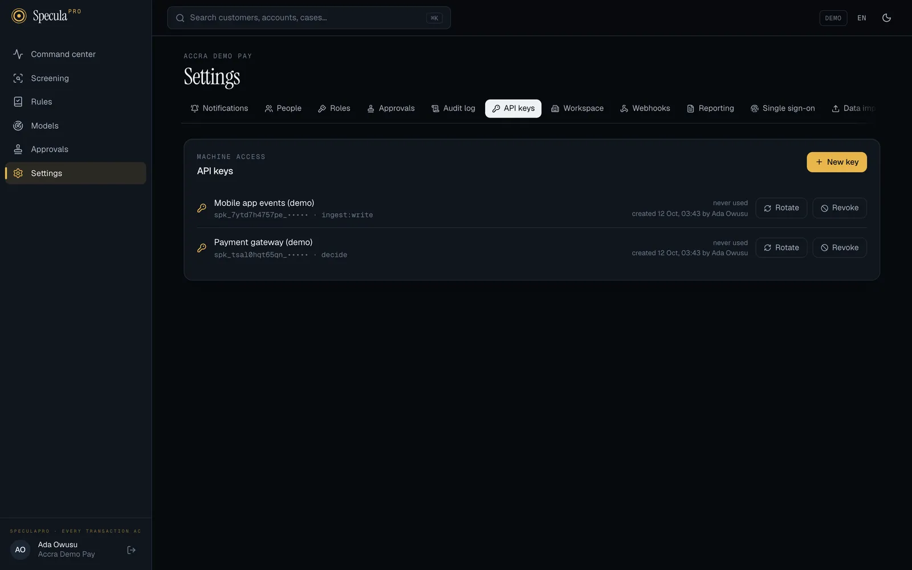The image size is (912, 570).
Task: Click the Workspace building icon
Action: point(555,108)
